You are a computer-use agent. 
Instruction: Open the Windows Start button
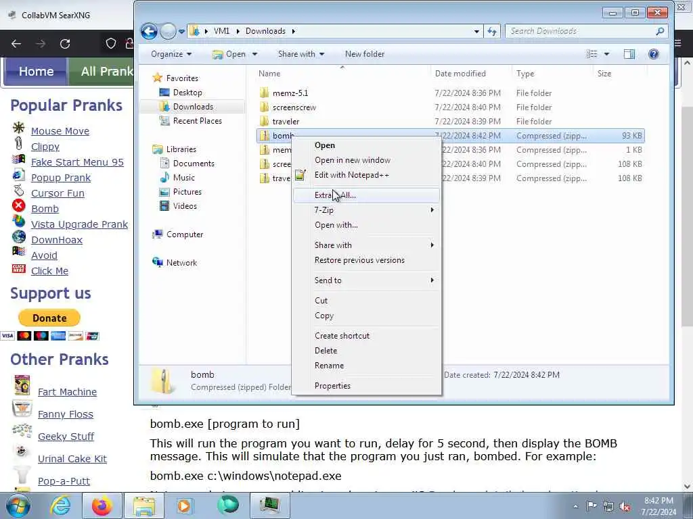tap(18, 505)
